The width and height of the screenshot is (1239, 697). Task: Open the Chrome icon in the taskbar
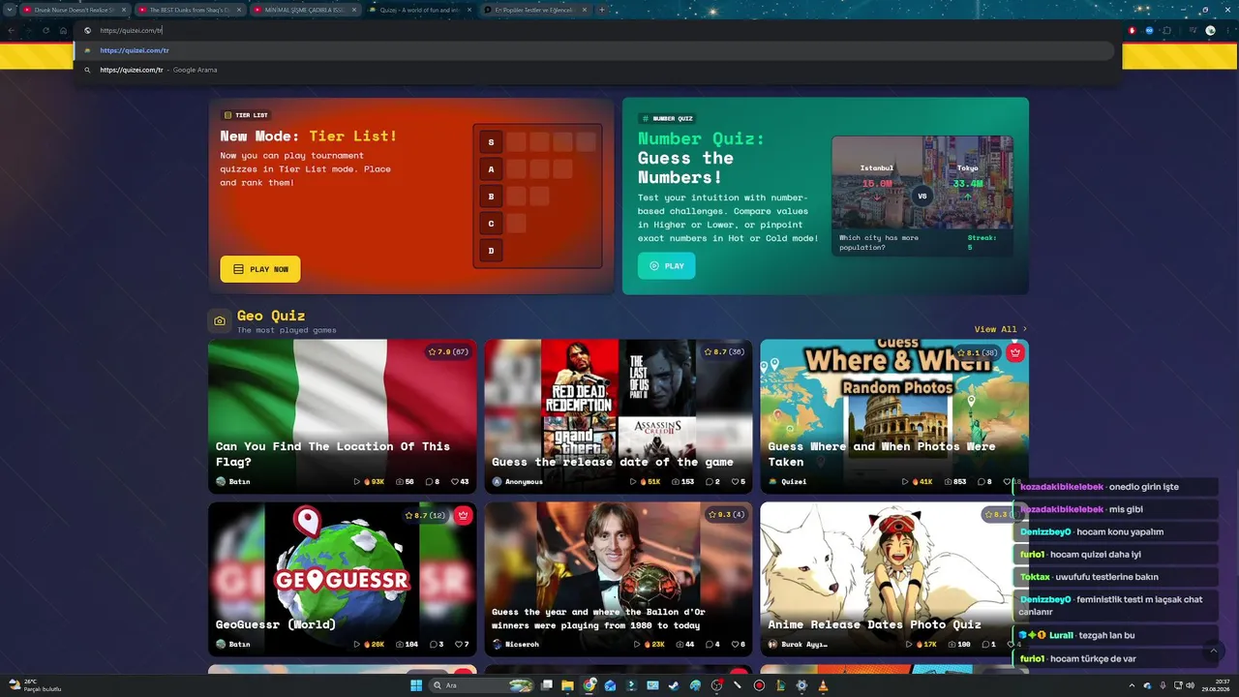tap(589, 685)
